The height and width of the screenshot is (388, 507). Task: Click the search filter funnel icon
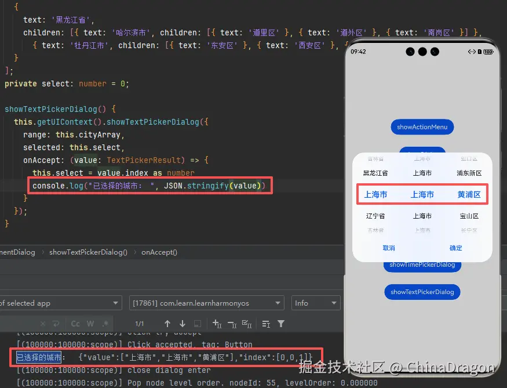(281, 324)
